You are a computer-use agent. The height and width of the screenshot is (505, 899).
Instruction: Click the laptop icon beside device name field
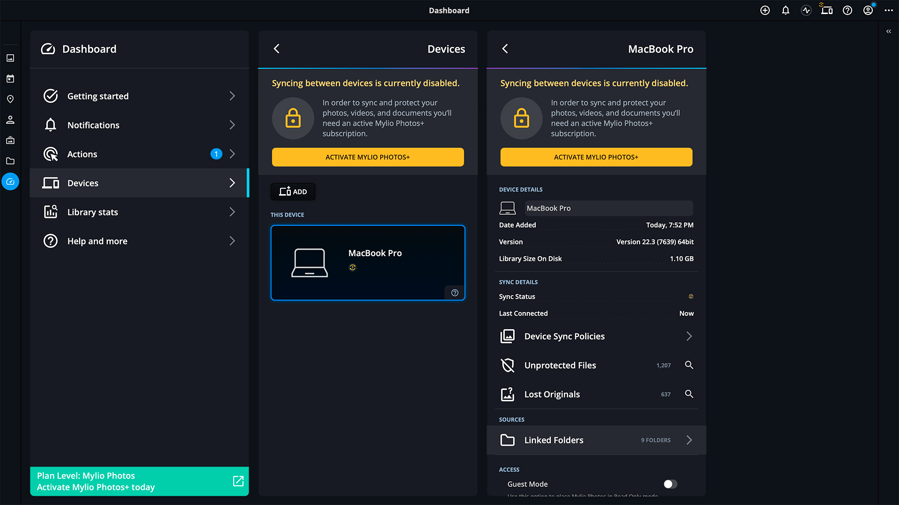[x=508, y=208]
